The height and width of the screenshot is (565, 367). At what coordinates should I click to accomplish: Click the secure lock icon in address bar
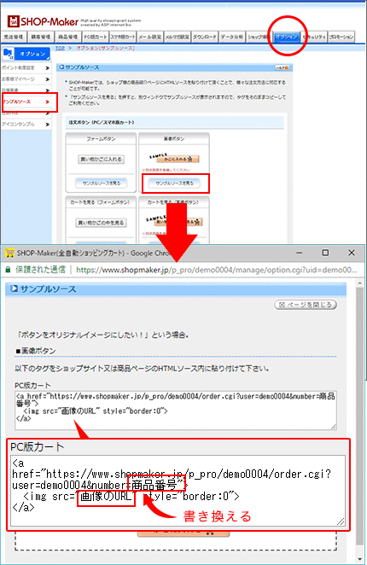coord(8,270)
